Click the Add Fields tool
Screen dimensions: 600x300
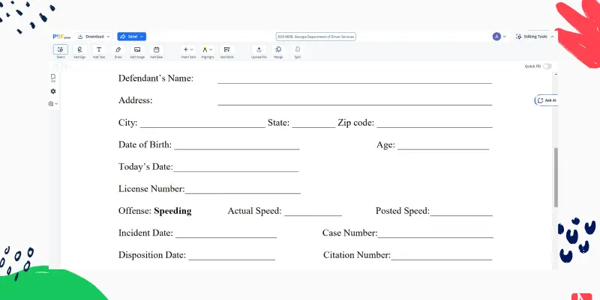coord(226,49)
